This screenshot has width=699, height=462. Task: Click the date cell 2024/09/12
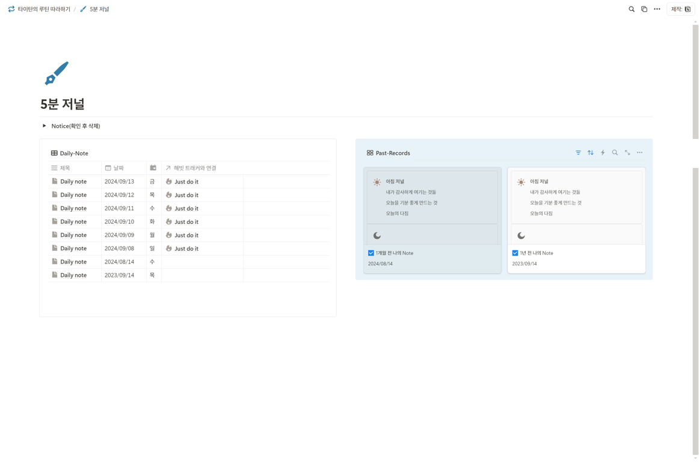(124, 195)
